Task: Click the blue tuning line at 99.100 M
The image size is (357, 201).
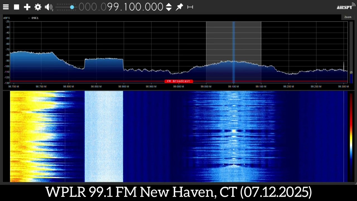Action: [x=234, y=52]
